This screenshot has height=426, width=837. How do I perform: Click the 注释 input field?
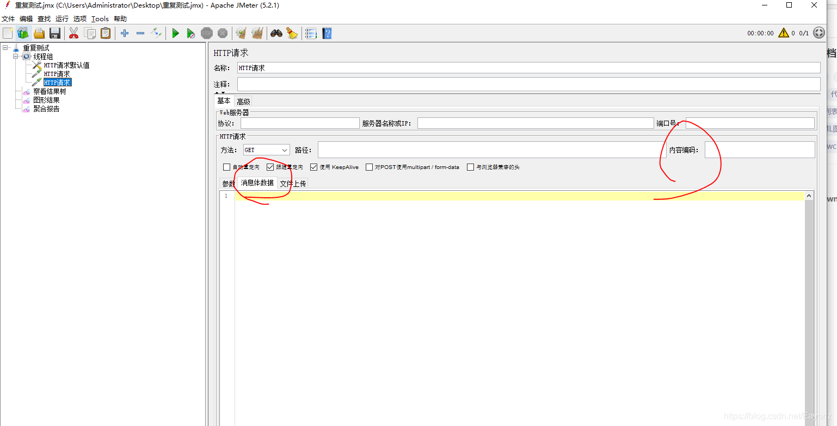pyautogui.click(x=528, y=84)
